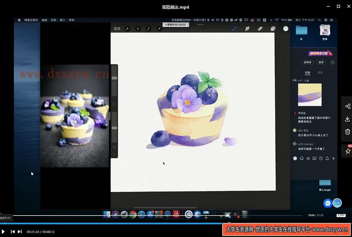Viewport: 352px width, 237px height.
Task: Open the 帮助 menu
Action: (x=72, y=20)
